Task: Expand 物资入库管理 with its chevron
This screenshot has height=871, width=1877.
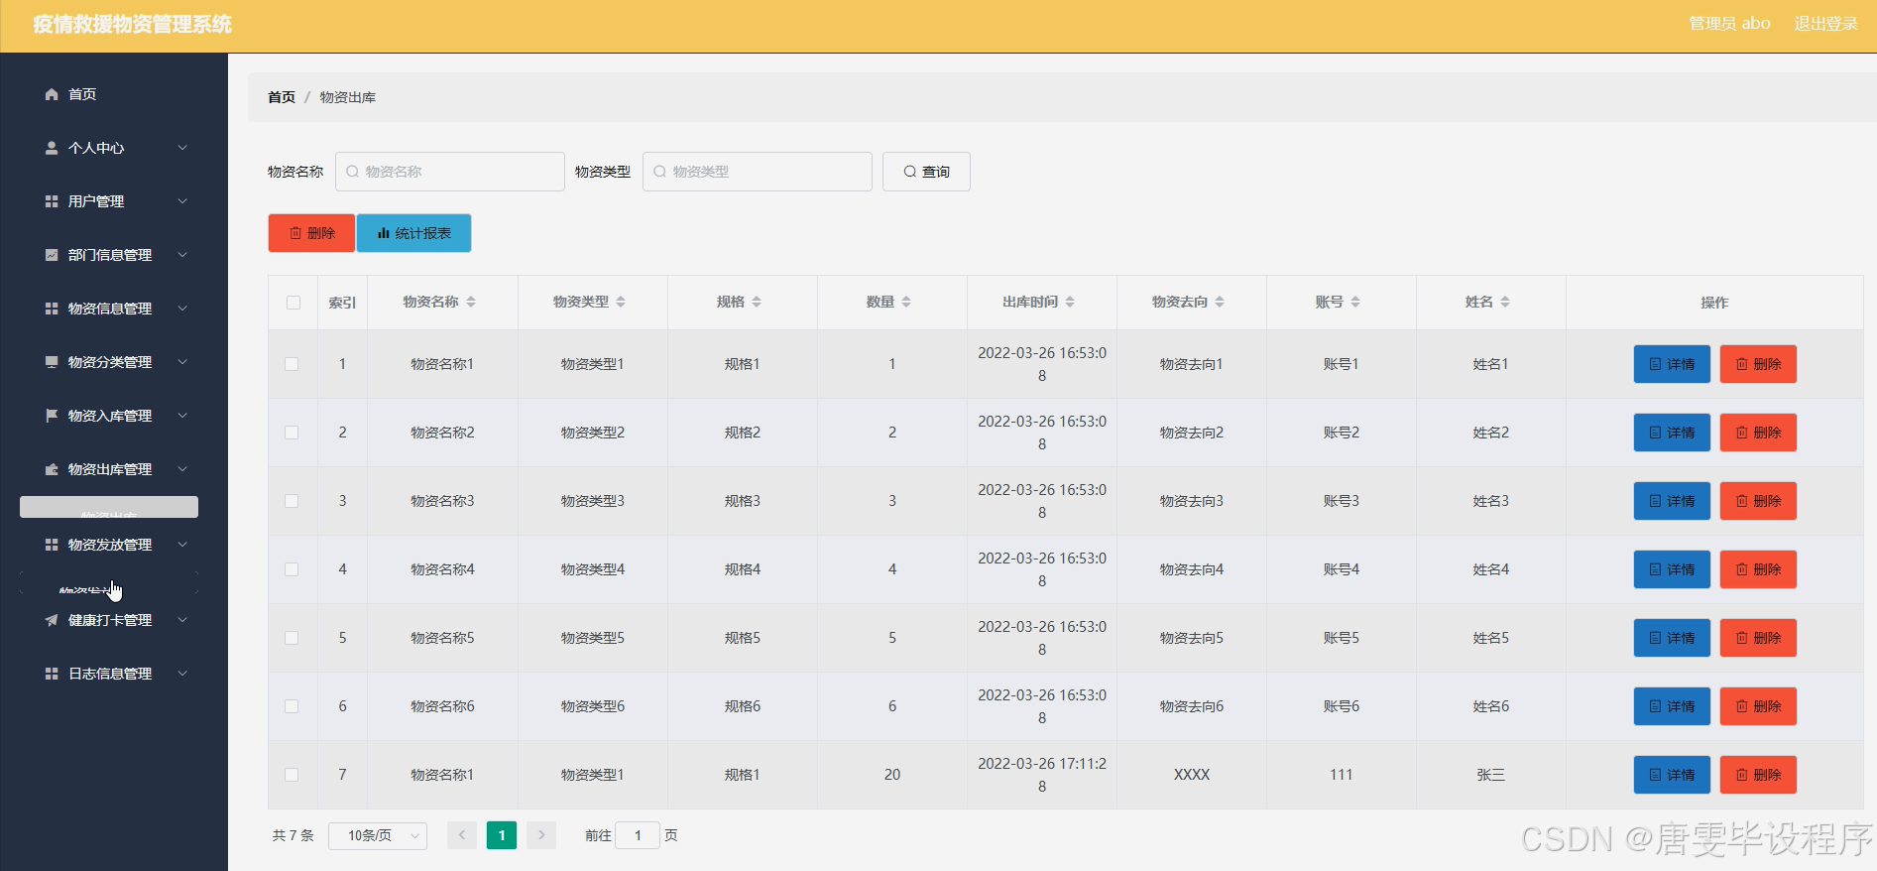Action: 182,416
